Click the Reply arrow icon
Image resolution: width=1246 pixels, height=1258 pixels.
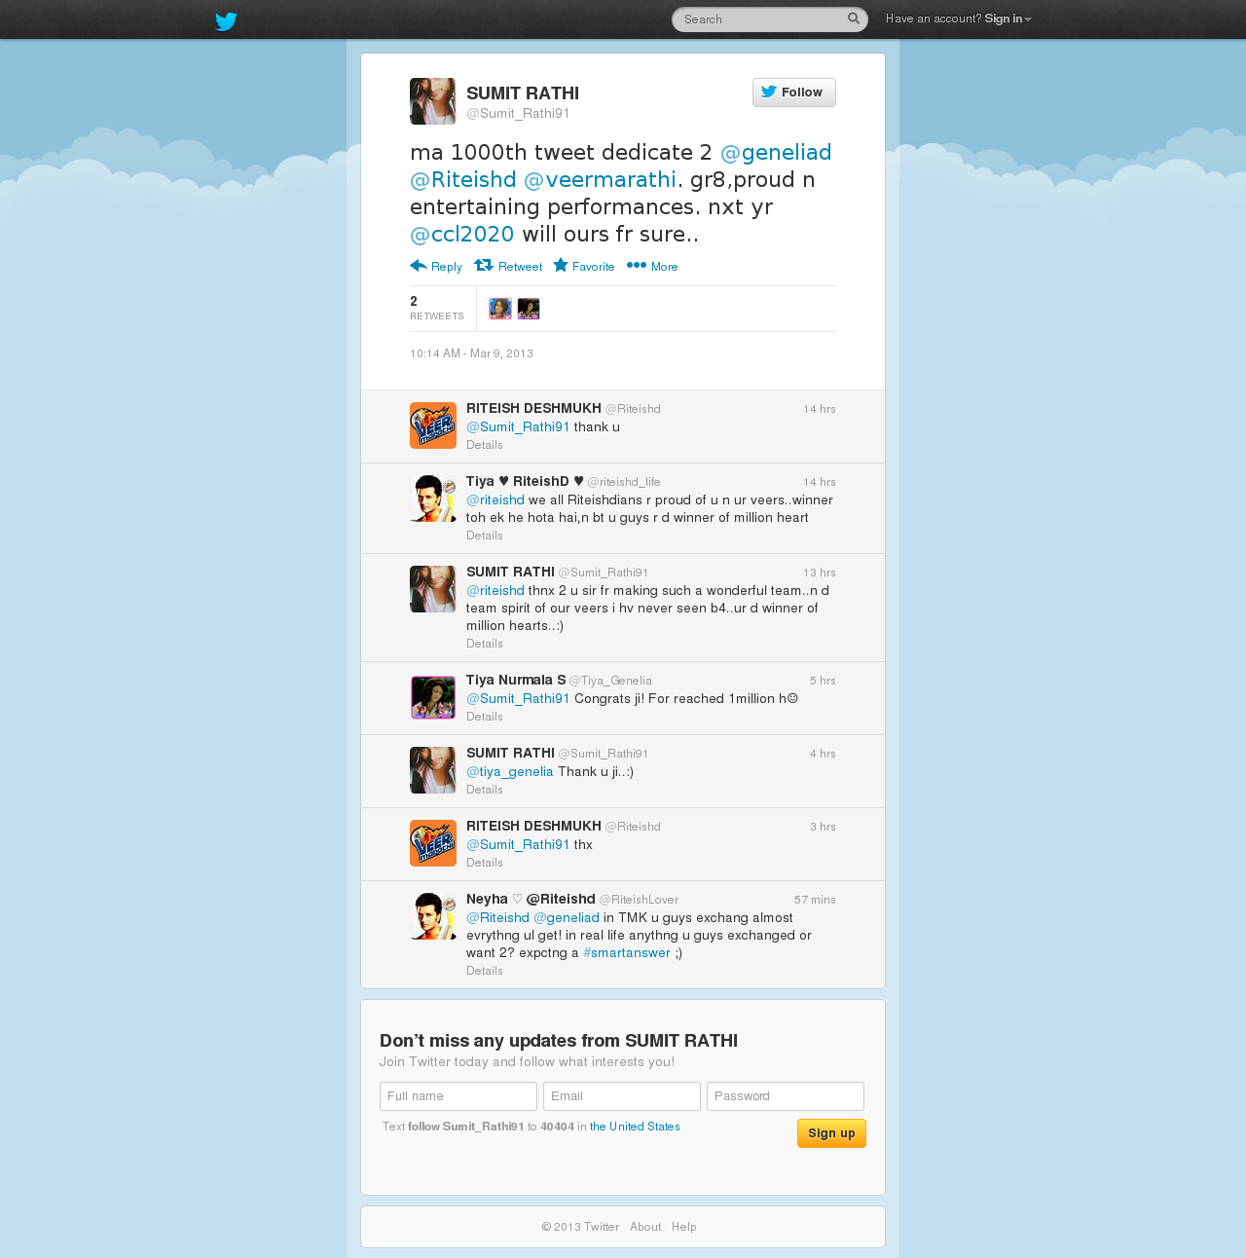click(x=419, y=266)
